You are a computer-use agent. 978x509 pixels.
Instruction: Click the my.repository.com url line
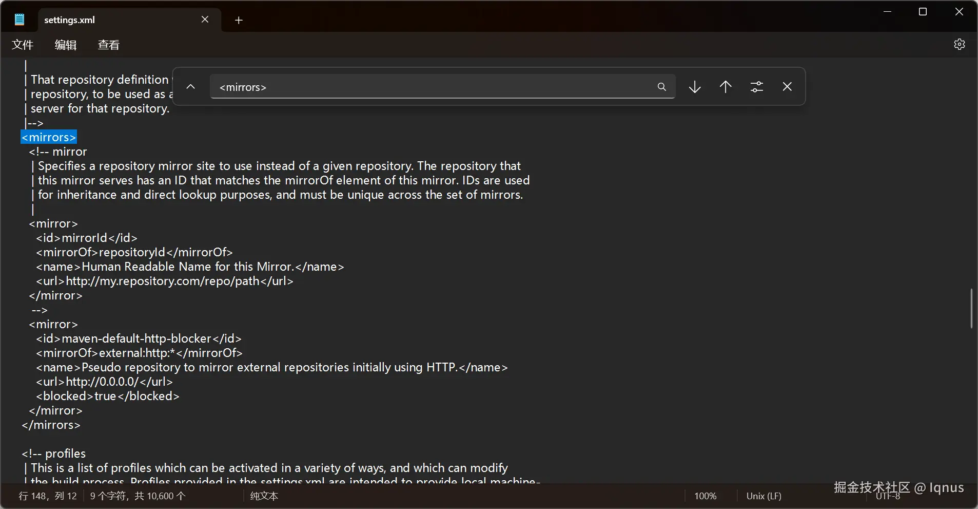(165, 281)
